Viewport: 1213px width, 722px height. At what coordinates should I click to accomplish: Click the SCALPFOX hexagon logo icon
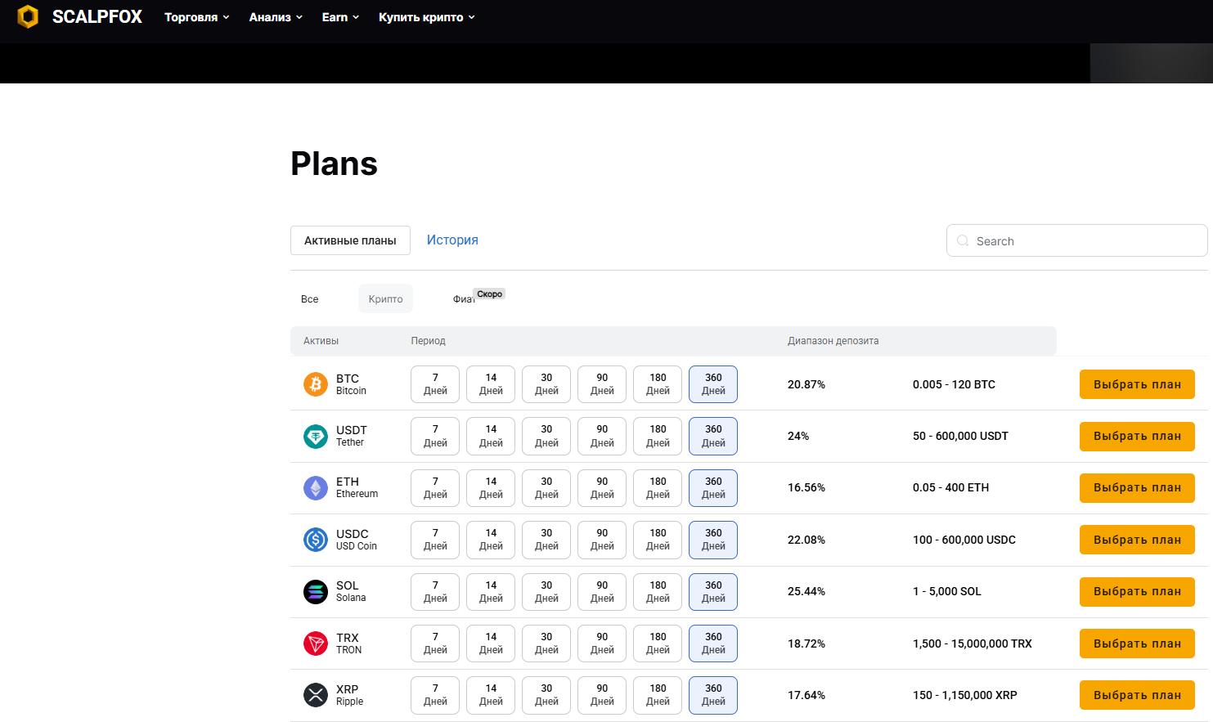pos(28,16)
